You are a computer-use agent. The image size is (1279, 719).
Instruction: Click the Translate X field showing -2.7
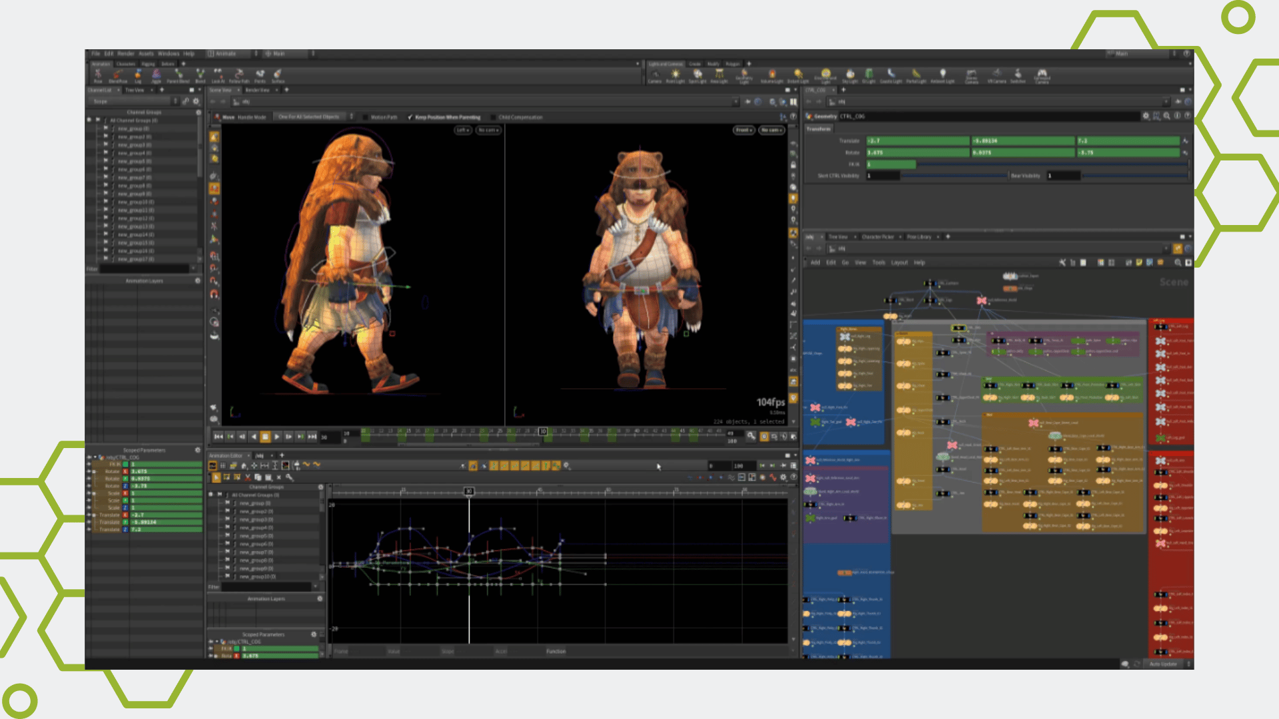pos(917,141)
